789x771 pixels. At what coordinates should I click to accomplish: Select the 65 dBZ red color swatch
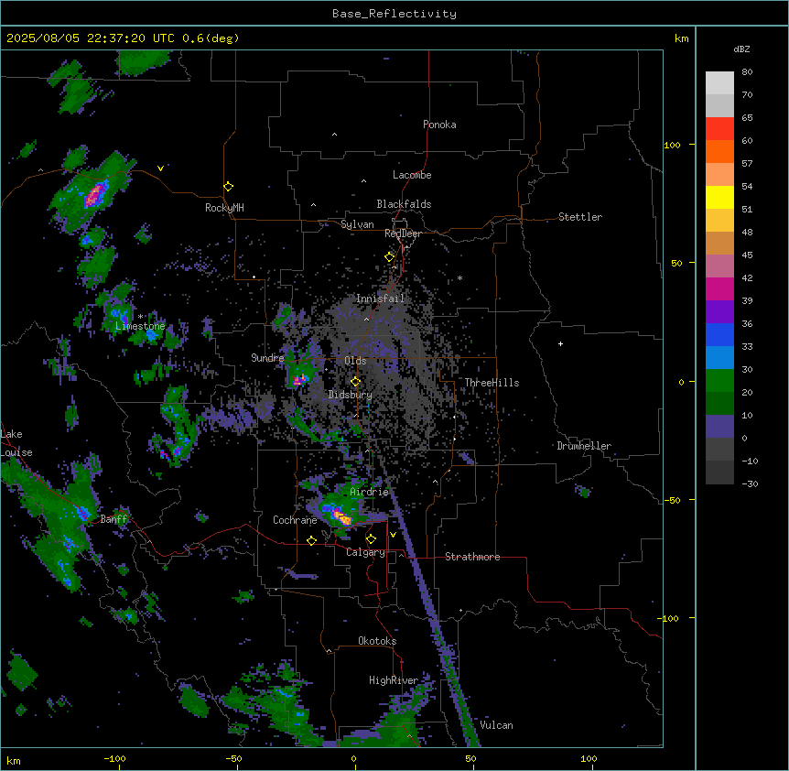[x=719, y=128]
